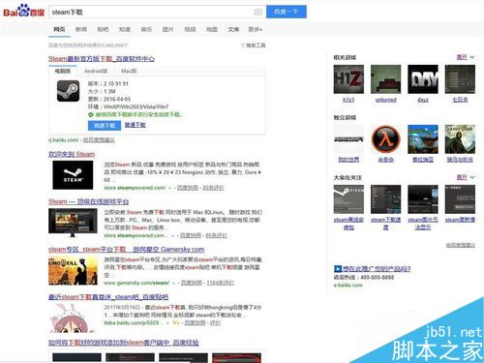Expand the 相关游戏 section with 展开
This screenshot has height=363, width=484.
coord(466,57)
